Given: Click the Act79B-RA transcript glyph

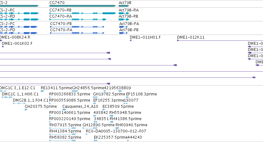Looking at the screenshot, I should (x=124, y=13).
